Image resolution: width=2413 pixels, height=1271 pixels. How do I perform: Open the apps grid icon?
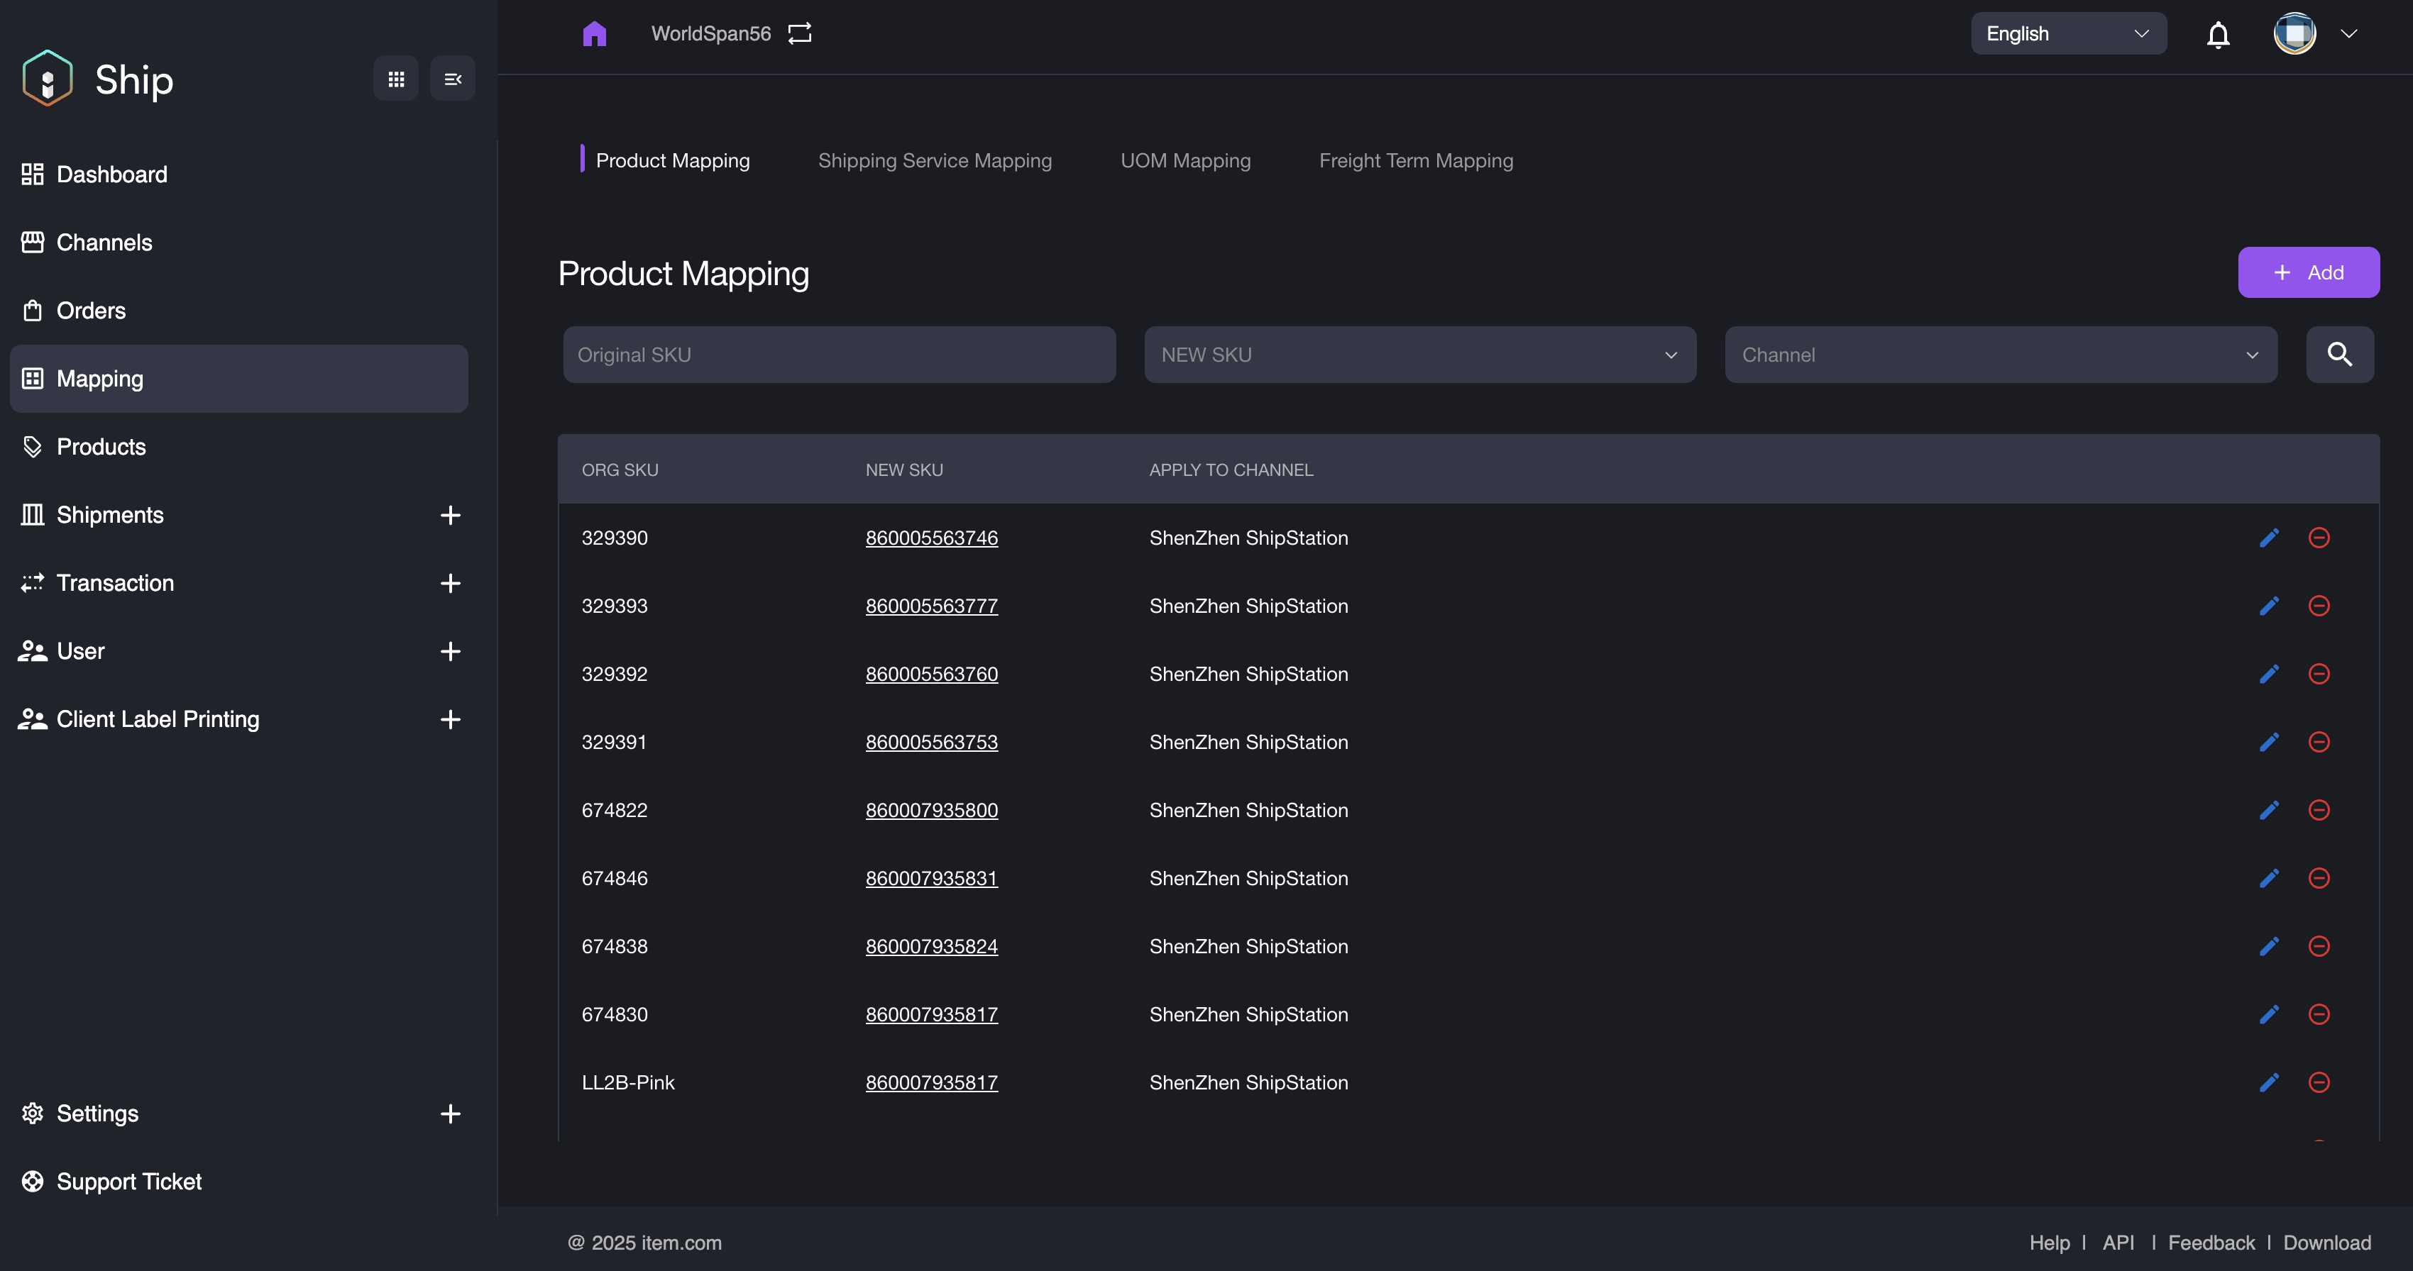coord(395,79)
